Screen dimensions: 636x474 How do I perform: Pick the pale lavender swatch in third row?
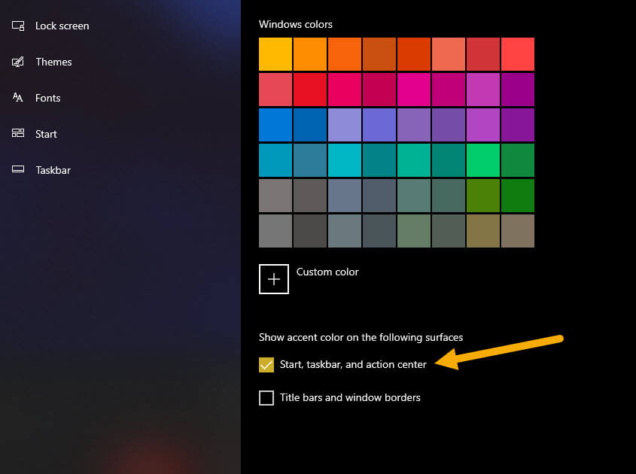[x=345, y=125]
